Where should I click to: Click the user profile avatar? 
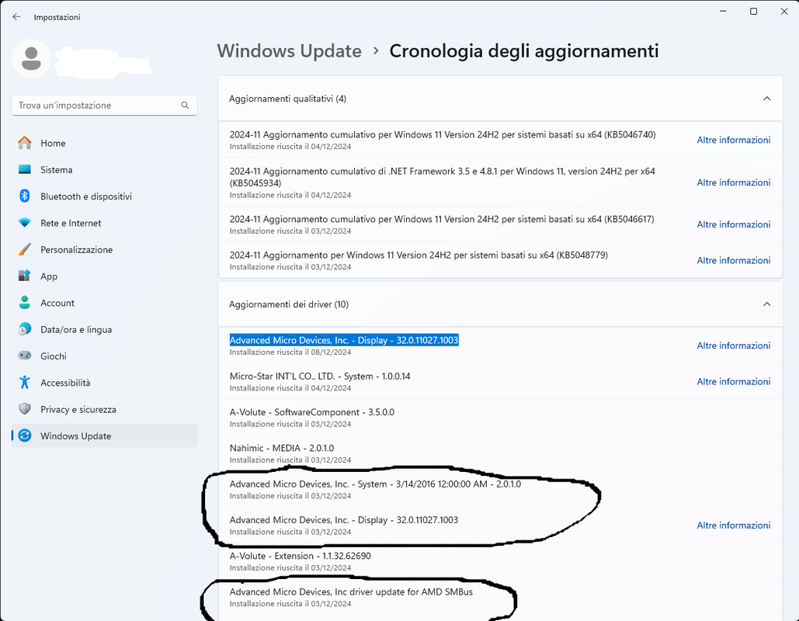[31, 58]
